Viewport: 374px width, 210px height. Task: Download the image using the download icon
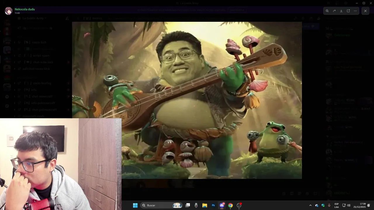point(341,11)
